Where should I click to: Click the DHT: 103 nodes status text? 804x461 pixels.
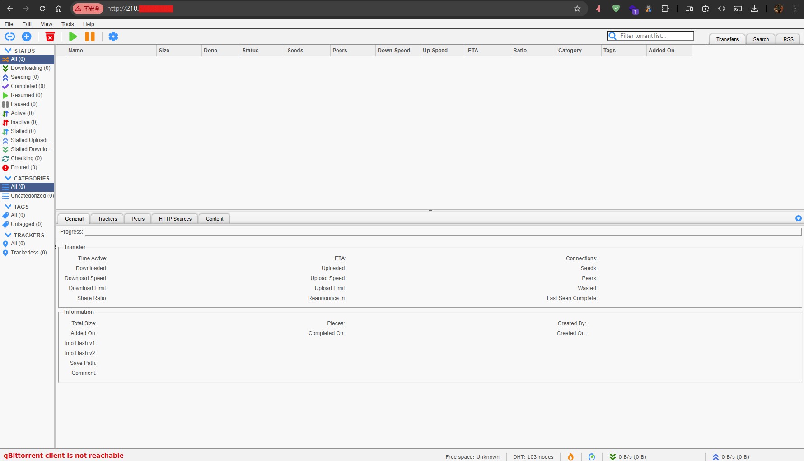[533, 457]
